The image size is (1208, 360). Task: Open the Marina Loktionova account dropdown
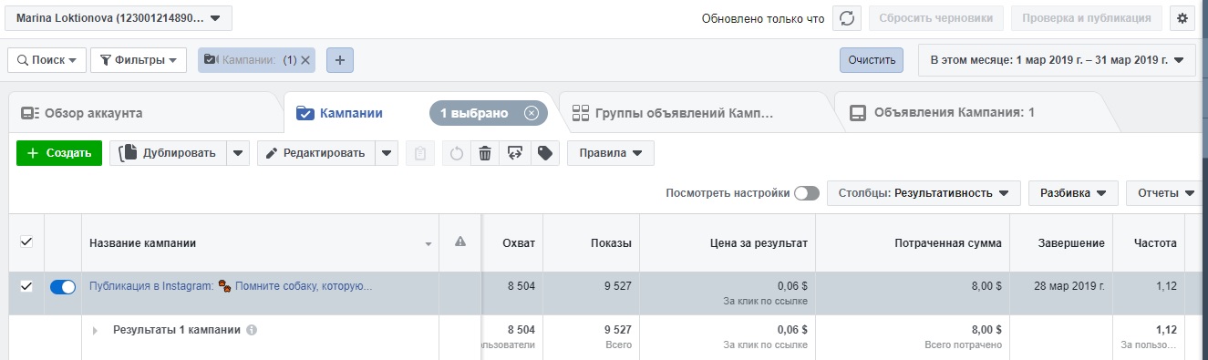pyautogui.click(x=119, y=18)
